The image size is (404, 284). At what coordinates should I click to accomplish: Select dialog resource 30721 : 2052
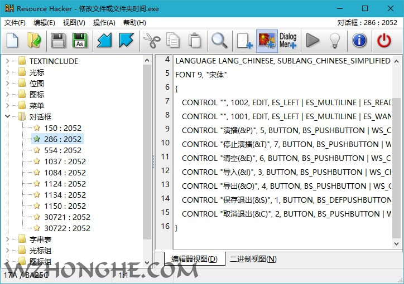68,217
